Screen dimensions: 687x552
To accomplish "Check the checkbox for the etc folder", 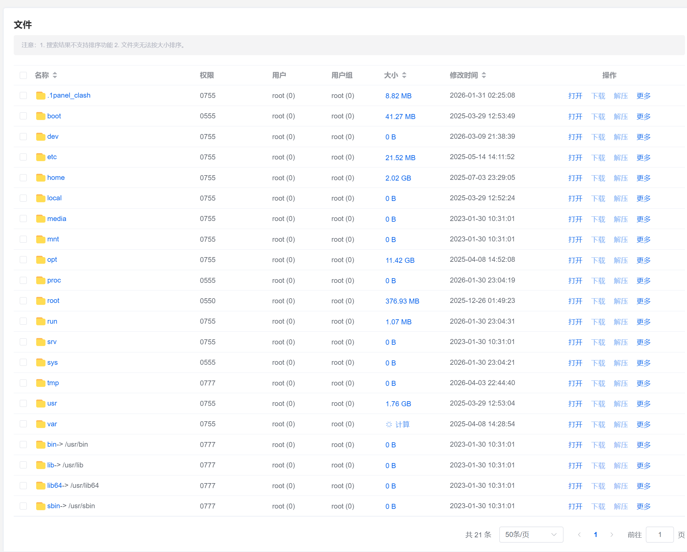I will coord(23,157).
